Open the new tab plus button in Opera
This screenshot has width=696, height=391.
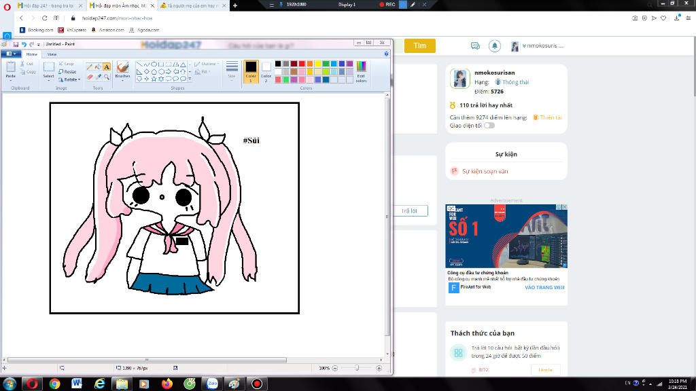[x=235, y=5]
